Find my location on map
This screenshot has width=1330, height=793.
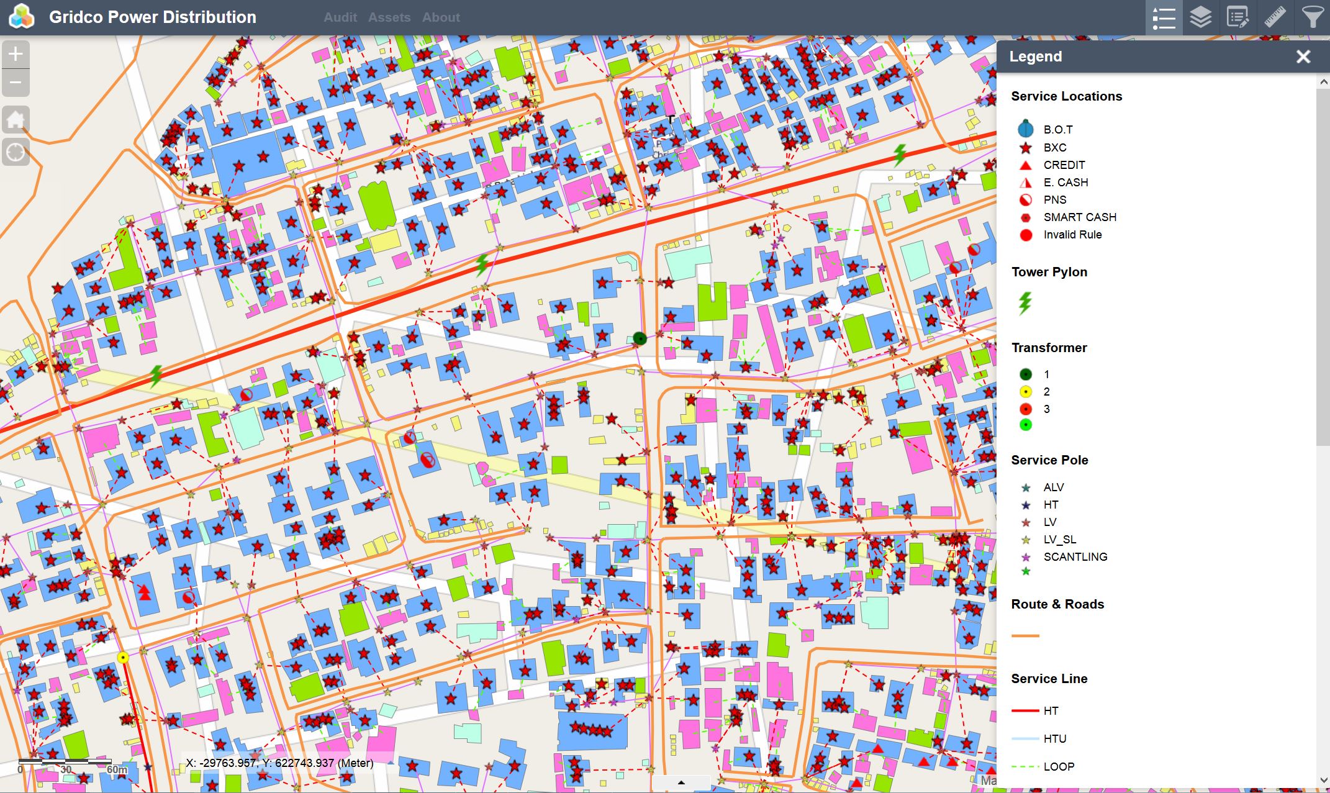pos(16,152)
